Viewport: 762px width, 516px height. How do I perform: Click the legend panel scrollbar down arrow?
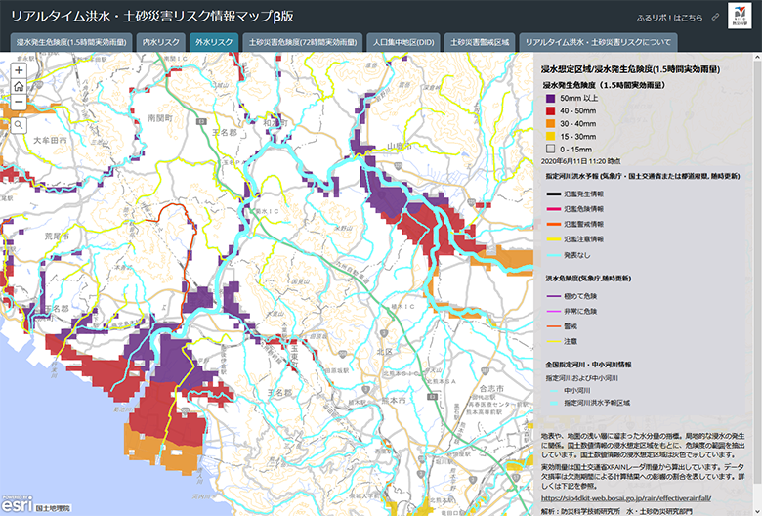[x=756, y=509]
